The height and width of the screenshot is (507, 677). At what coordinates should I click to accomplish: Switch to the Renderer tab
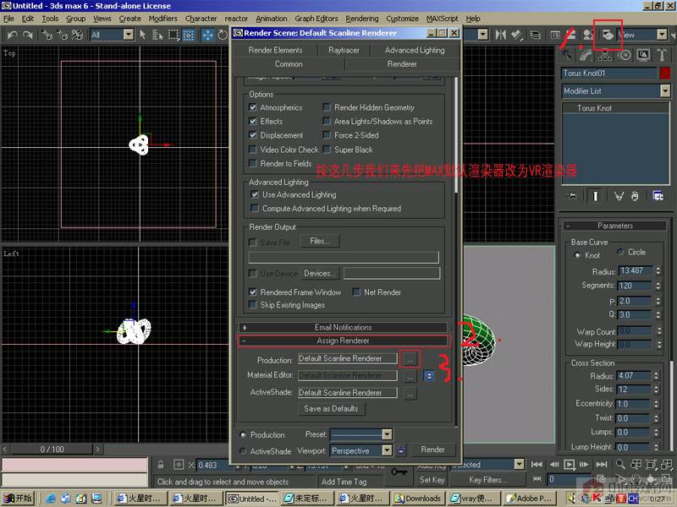(x=402, y=64)
